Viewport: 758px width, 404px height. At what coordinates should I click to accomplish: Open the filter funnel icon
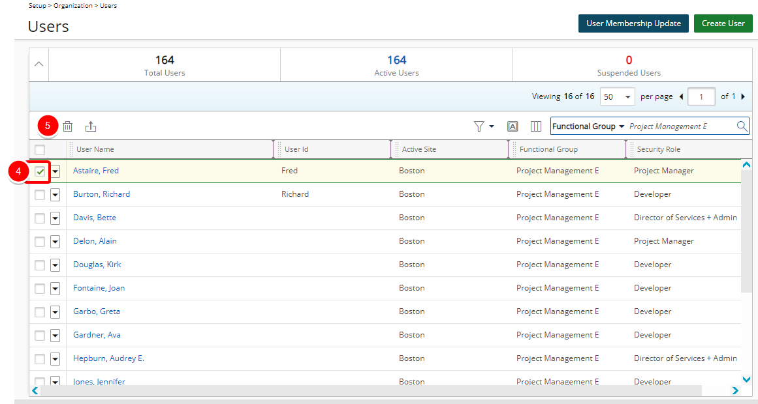[479, 126]
